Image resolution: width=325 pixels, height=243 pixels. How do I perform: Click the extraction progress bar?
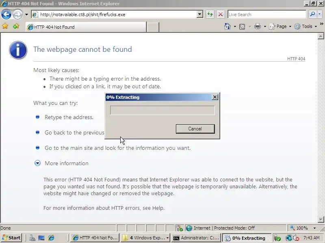[162, 110]
